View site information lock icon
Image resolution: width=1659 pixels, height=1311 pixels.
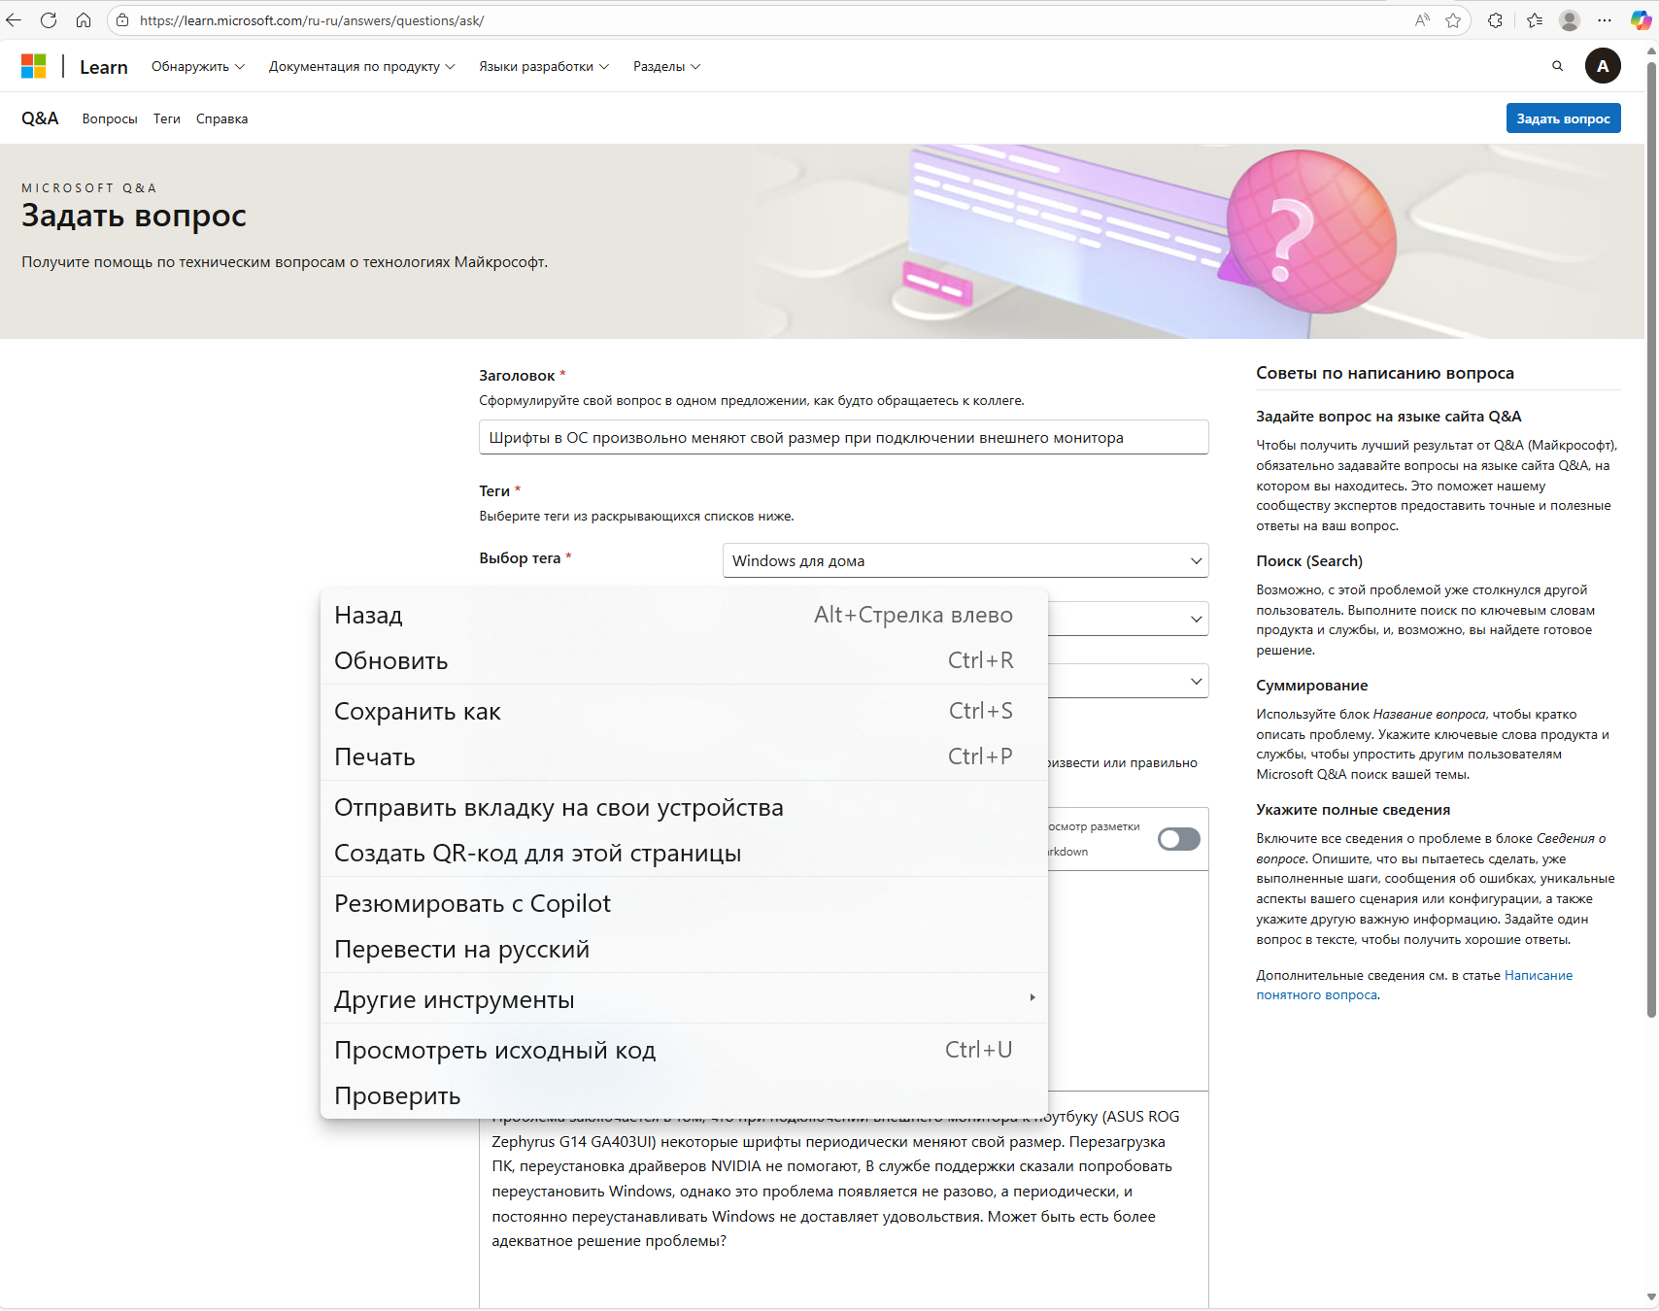[x=122, y=20]
